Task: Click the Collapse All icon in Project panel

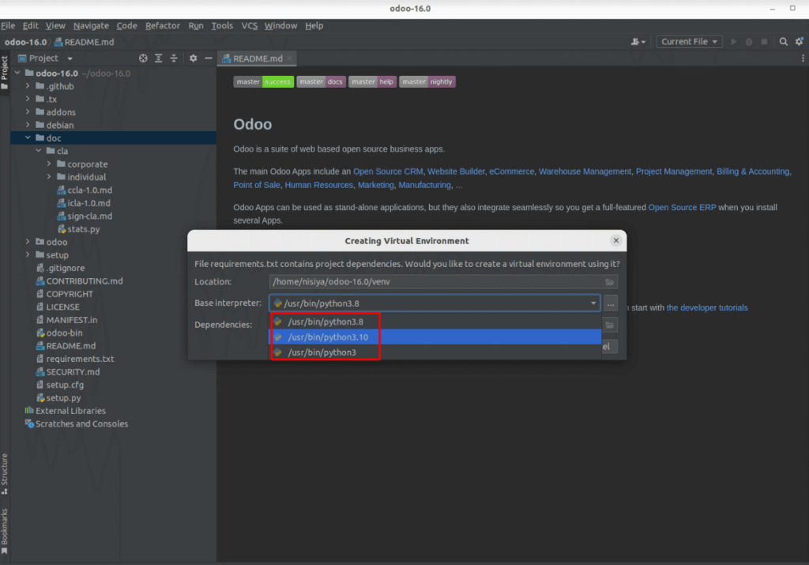Action: click(174, 58)
